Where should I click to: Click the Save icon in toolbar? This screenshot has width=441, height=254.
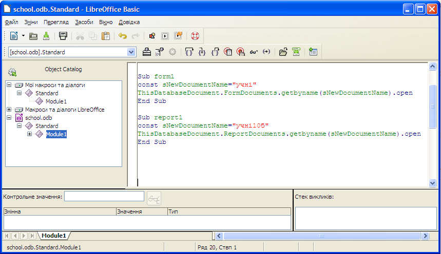[x=46, y=36]
